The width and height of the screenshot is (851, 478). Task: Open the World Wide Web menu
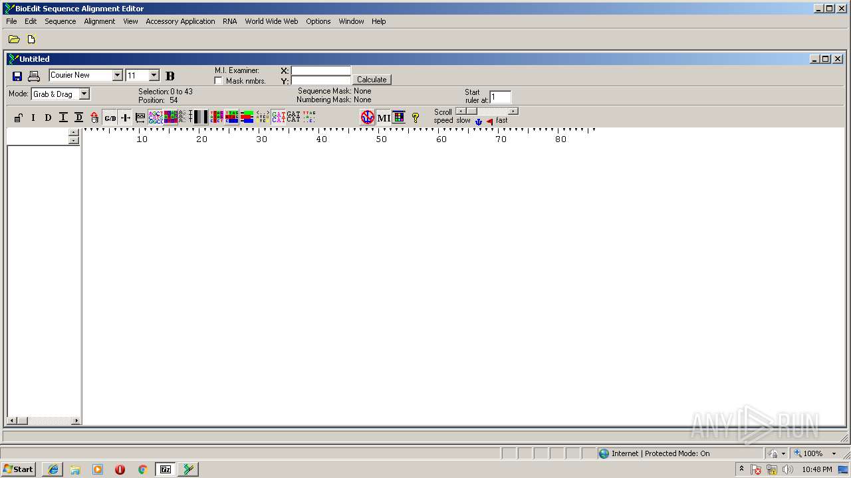click(x=271, y=21)
